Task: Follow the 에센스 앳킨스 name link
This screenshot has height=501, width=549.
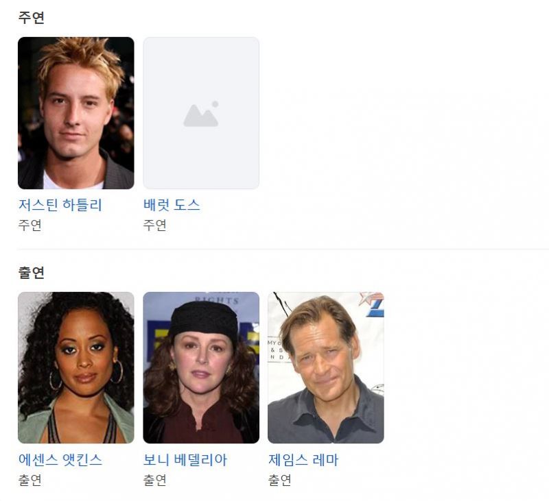Action: coord(60,460)
